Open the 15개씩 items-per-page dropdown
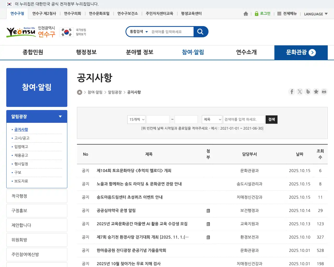The height and width of the screenshot is (267, 334). (136, 119)
